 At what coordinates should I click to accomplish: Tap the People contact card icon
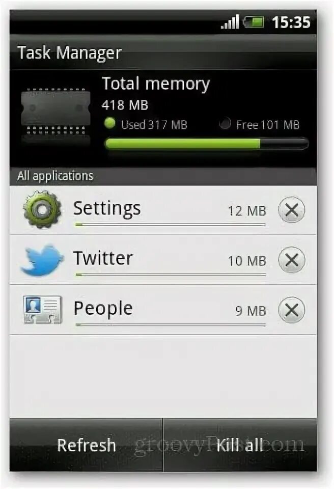point(43,309)
